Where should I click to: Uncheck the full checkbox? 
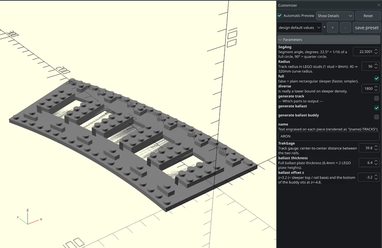376,79
